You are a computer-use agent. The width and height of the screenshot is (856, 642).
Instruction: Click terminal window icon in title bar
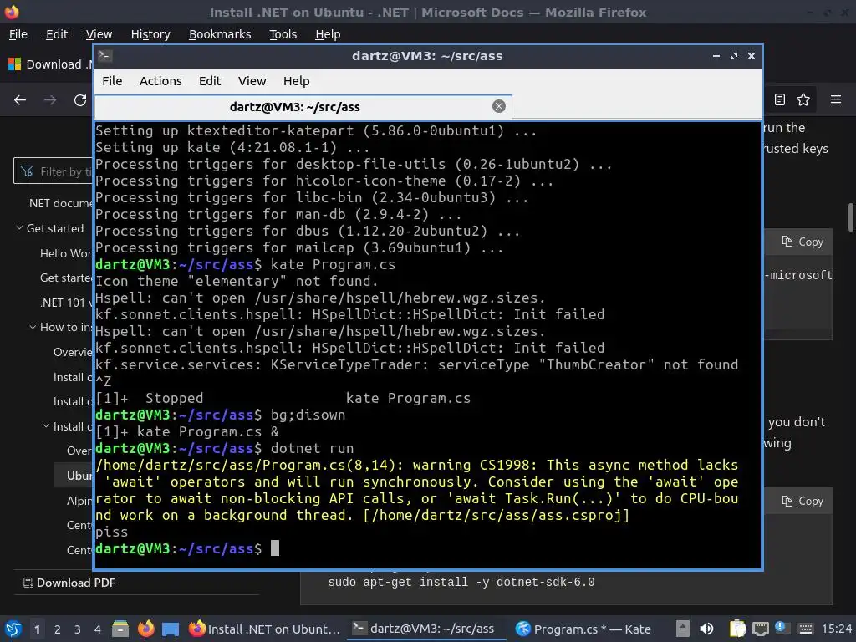pos(105,56)
